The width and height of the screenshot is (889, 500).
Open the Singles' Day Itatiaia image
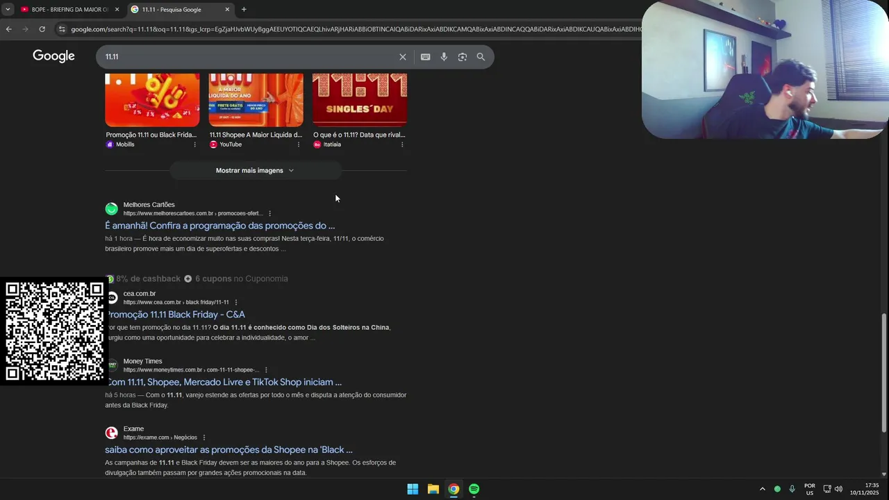(360, 100)
